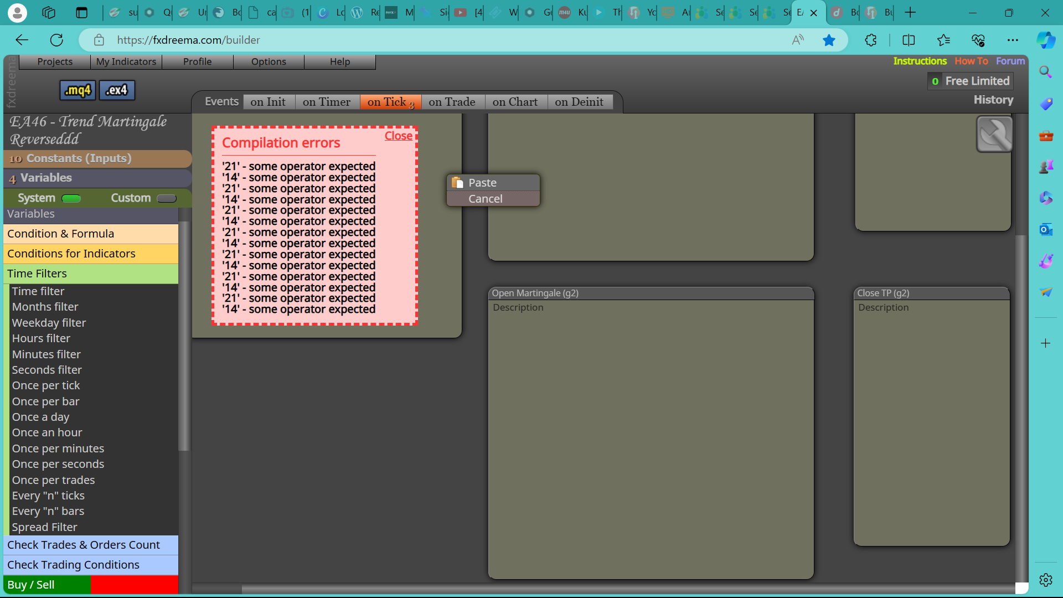Reload the fxdreema builder page
The width and height of the screenshot is (1063, 598).
tap(56, 40)
